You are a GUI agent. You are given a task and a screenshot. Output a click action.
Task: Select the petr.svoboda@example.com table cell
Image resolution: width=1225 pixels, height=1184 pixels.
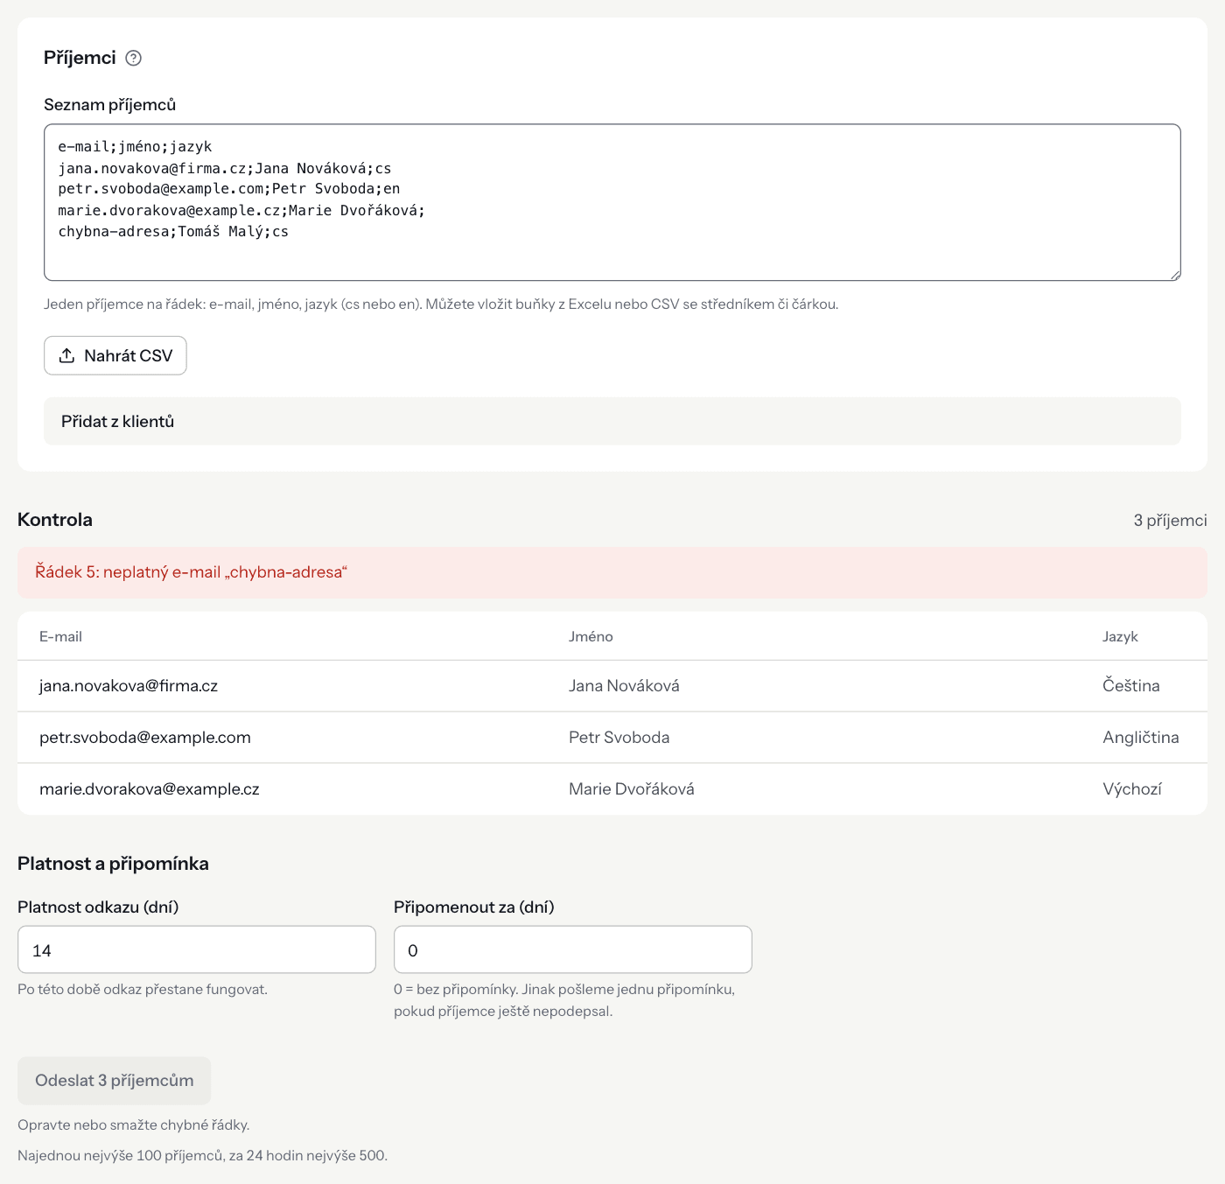point(145,738)
